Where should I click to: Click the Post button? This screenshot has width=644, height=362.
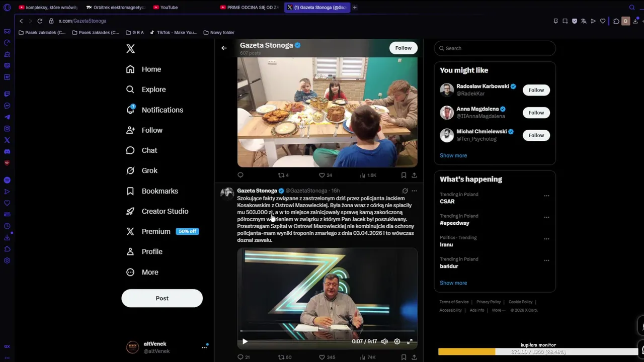pyautogui.click(x=162, y=298)
